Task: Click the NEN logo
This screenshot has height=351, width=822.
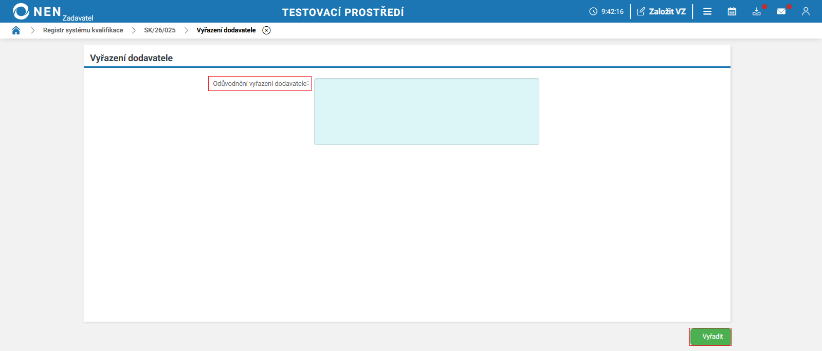Action: (x=37, y=11)
